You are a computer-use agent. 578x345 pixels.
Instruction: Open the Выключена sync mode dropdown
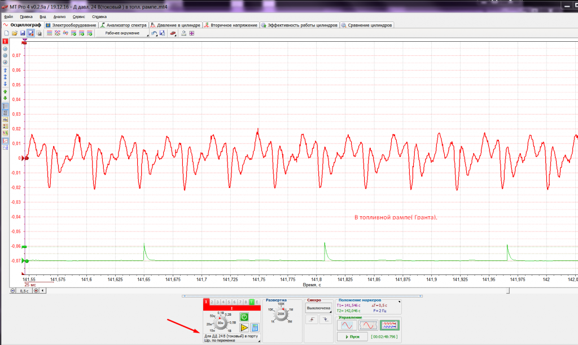click(x=318, y=308)
